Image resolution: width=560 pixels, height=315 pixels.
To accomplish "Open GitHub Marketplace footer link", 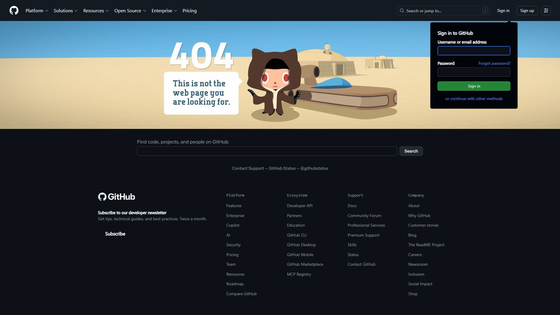I will point(305,264).
